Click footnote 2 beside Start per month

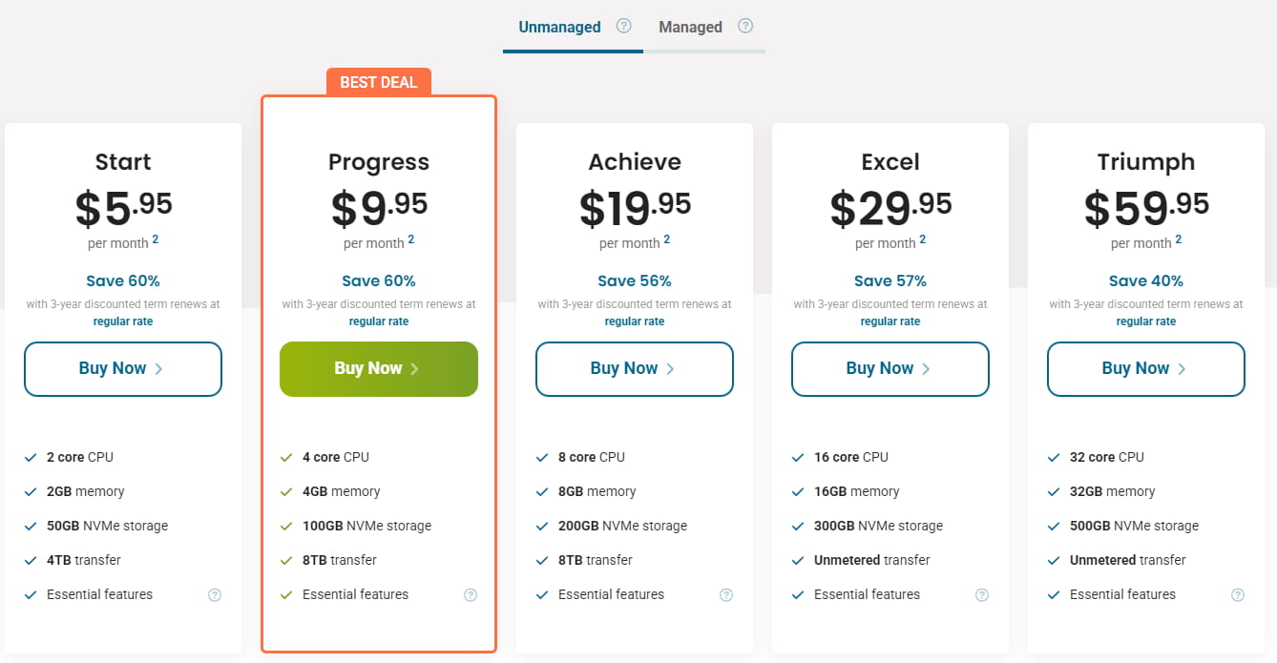point(156,239)
